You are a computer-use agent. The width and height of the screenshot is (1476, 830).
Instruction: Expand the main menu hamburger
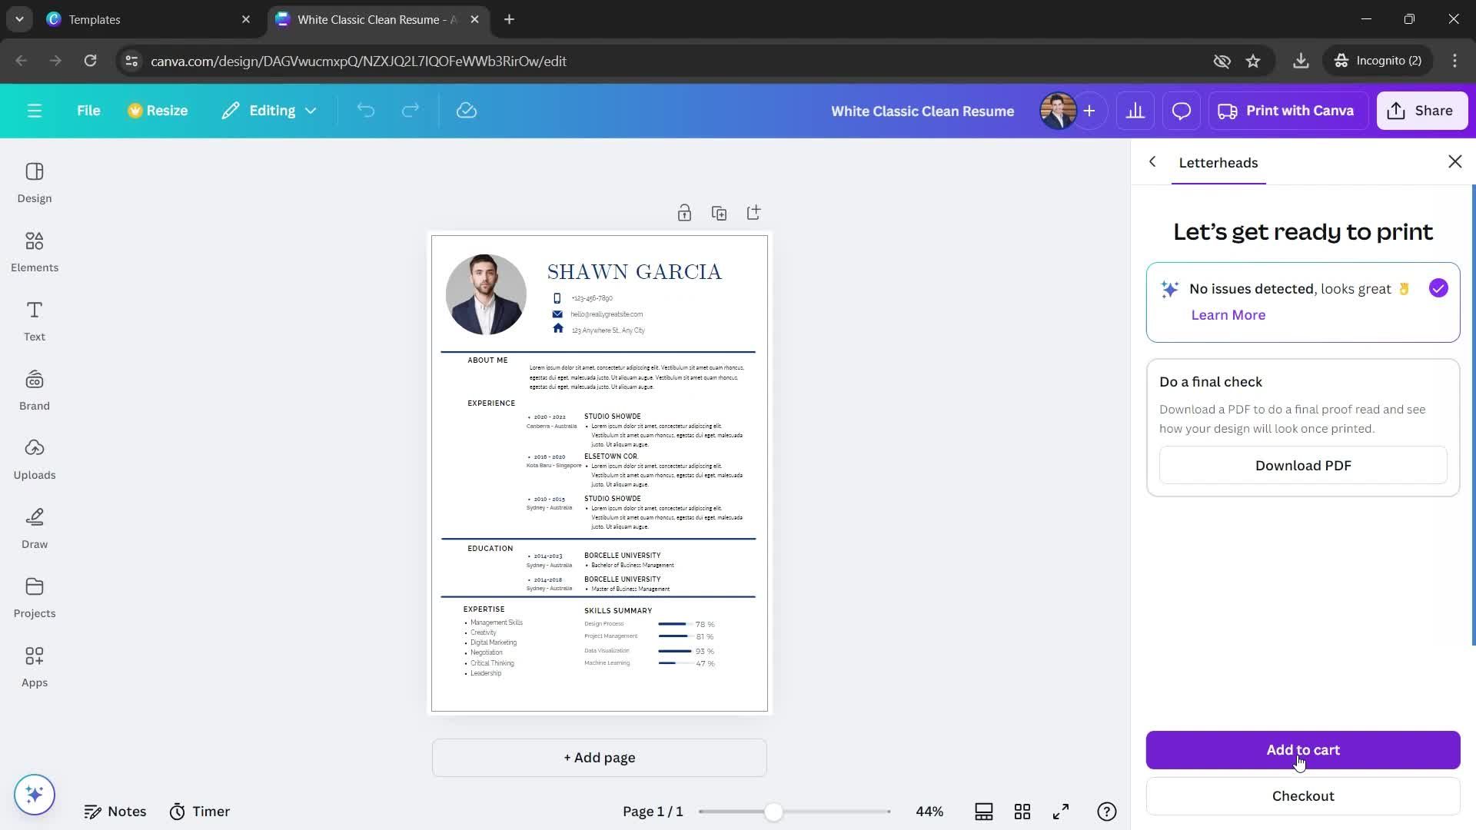pyautogui.click(x=34, y=109)
